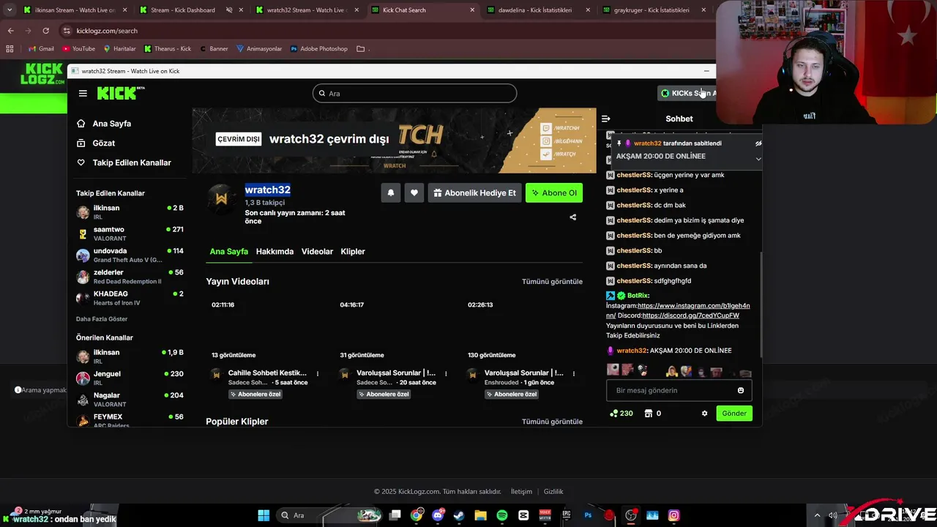Expand Daha Fazla Göster in sidebar
Image resolution: width=937 pixels, height=527 pixels.
(x=102, y=319)
